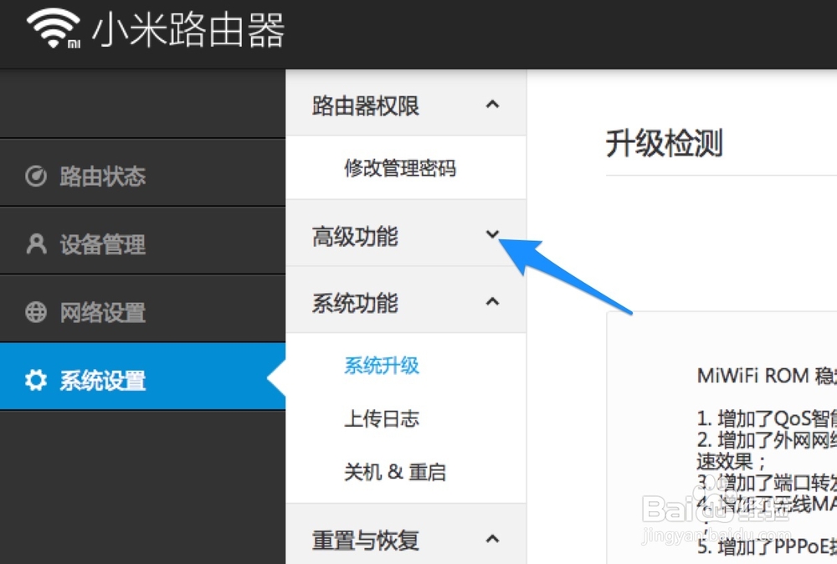Open the 修改管理密码 page

(x=400, y=168)
